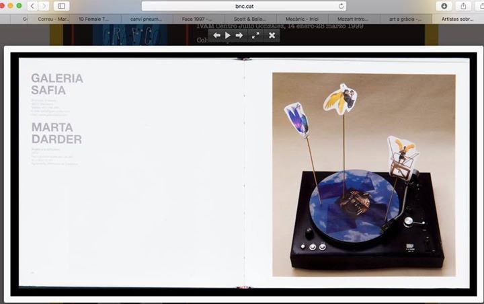Toggle fullscreen view of slideshow

click(255, 35)
